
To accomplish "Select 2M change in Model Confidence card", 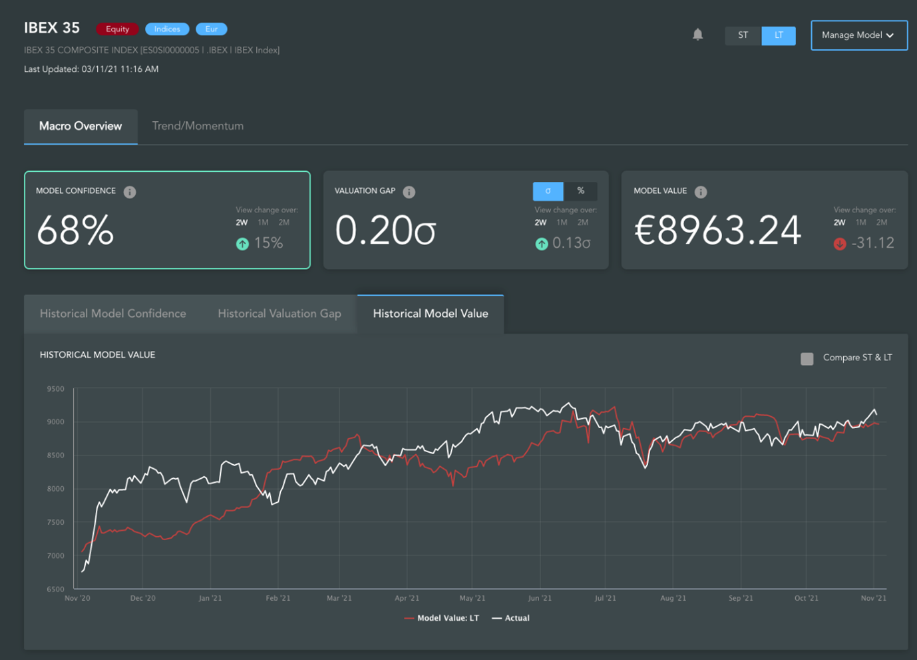I will click(x=284, y=222).
